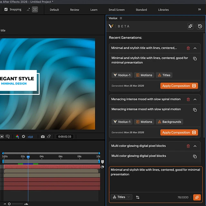This screenshot has width=206, height=206.
Task: Delete the 'Menacing intense mood' generation
Action: [x=188, y=99]
